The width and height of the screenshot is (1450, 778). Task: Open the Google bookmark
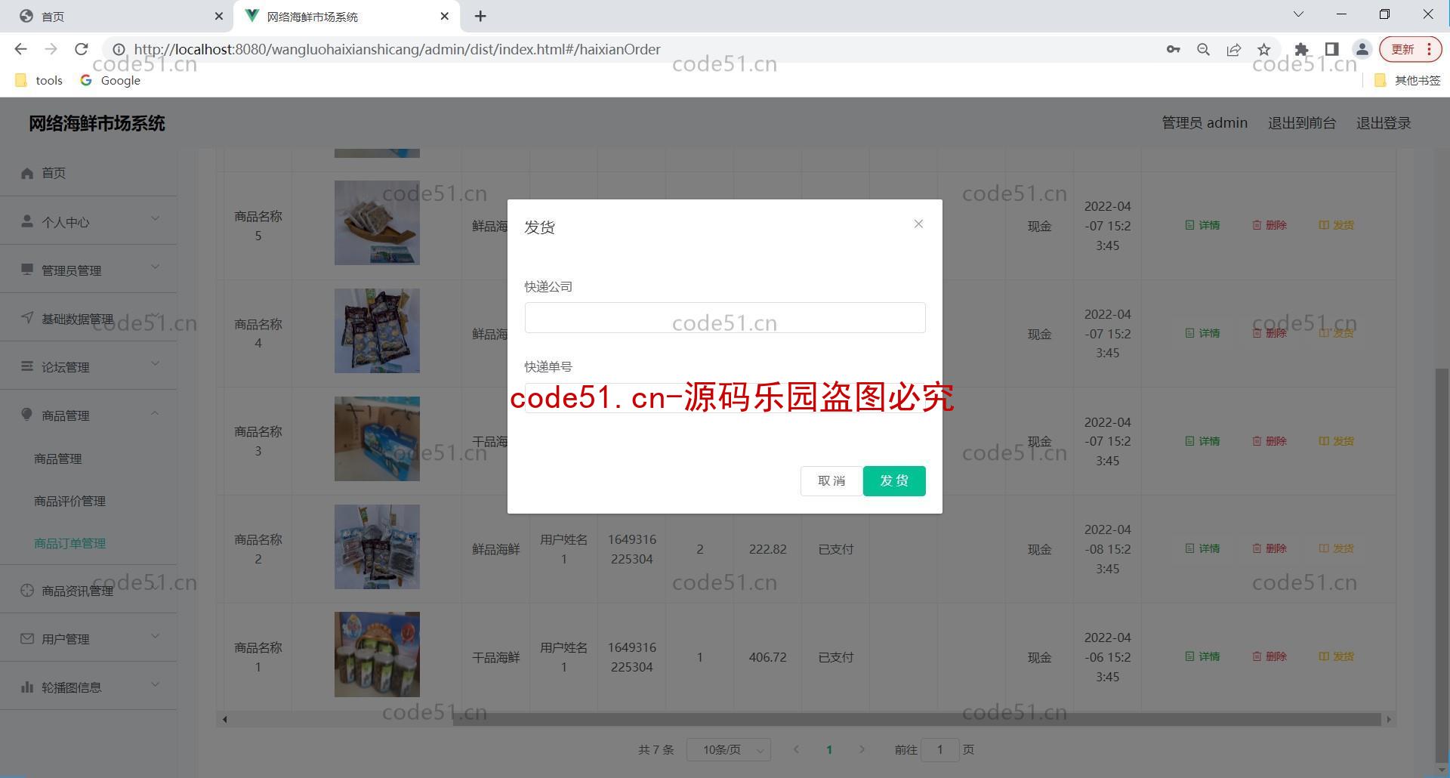coord(110,80)
